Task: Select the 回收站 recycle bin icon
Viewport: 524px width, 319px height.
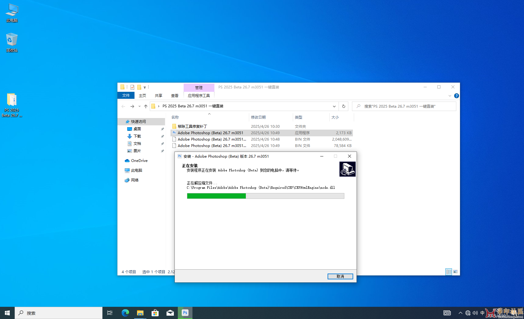Action: pos(12,43)
